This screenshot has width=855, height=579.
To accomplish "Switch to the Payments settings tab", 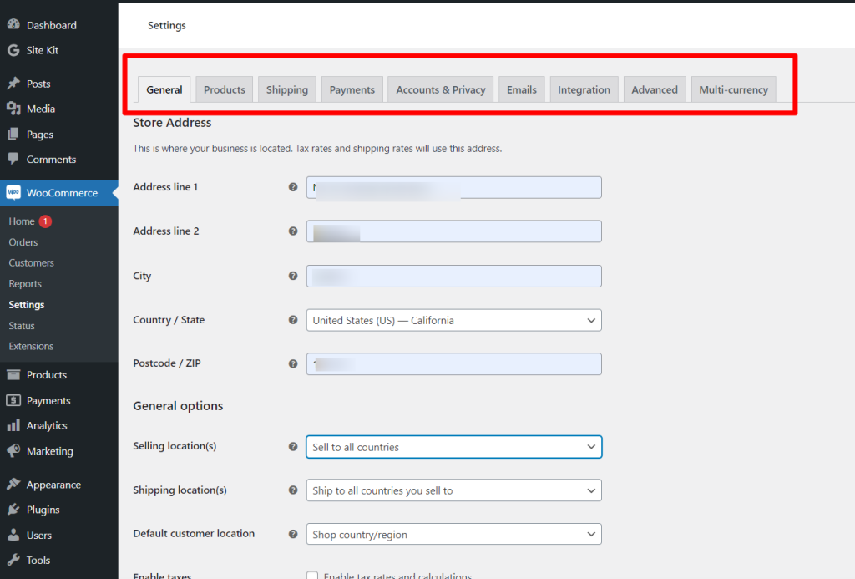I will pyautogui.click(x=352, y=89).
